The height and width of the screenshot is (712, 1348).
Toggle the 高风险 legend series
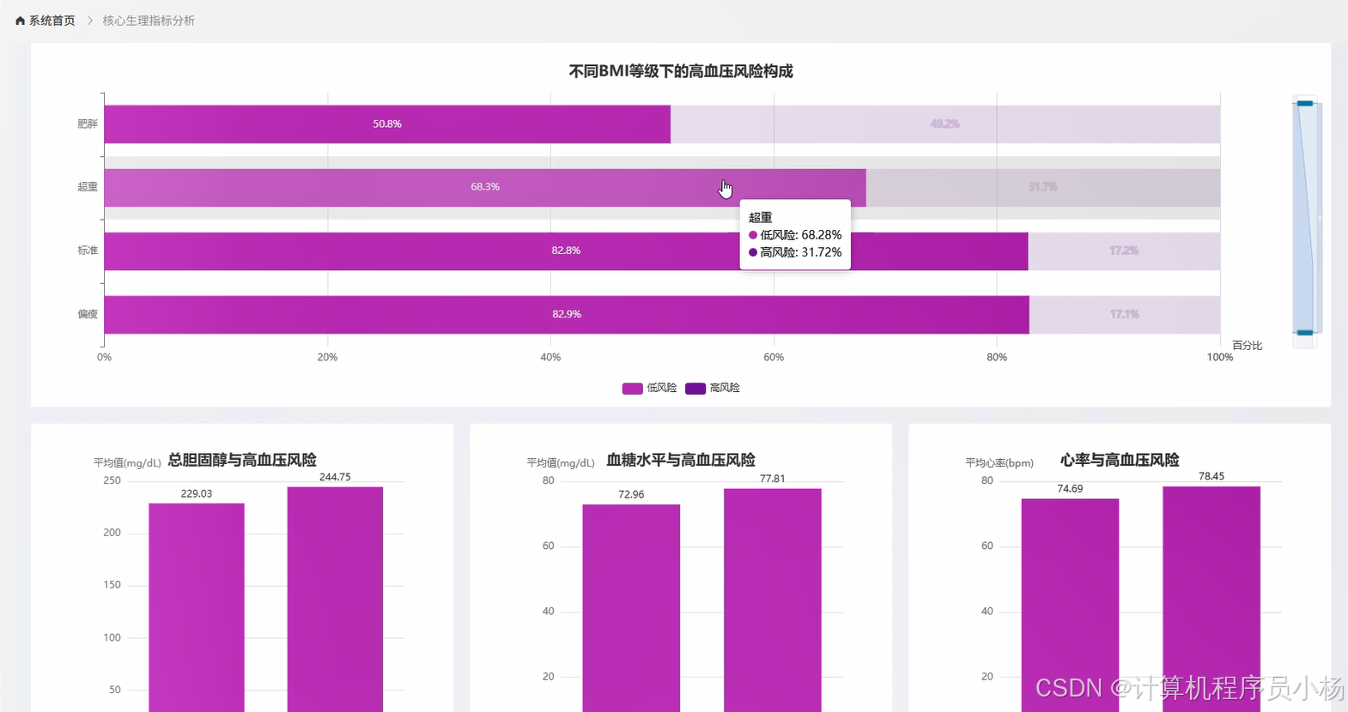(713, 389)
